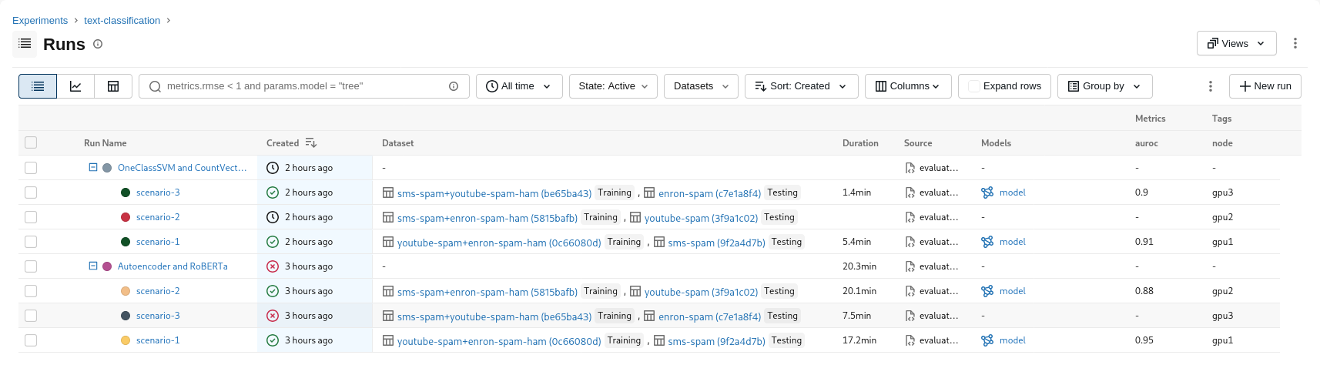Open the Views dropdown
The width and height of the screenshot is (1320, 385).
pos(1236,43)
